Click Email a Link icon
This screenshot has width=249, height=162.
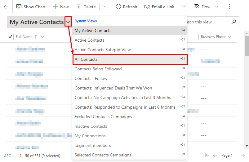click(x=147, y=7)
